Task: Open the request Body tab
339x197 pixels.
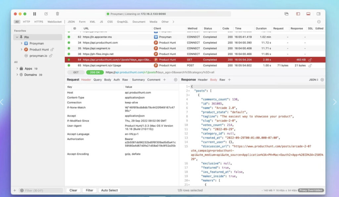Action: click(108, 80)
